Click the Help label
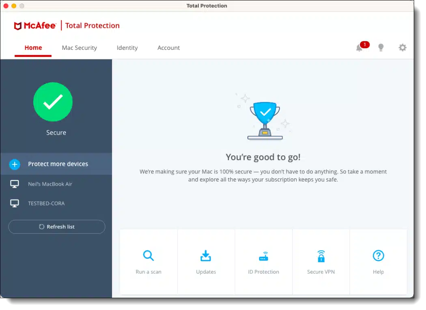This screenshot has width=426, height=310. pyautogui.click(x=378, y=272)
